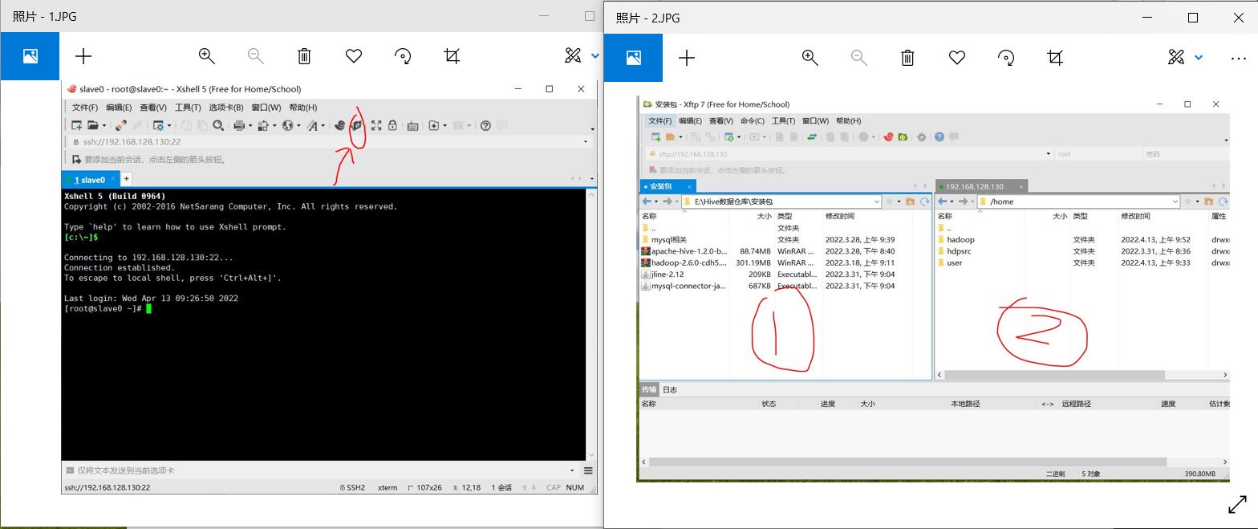Click the globe encoding icon in Xshell toolbar
This screenshot has width=1258, height=529.
point(287,125)
